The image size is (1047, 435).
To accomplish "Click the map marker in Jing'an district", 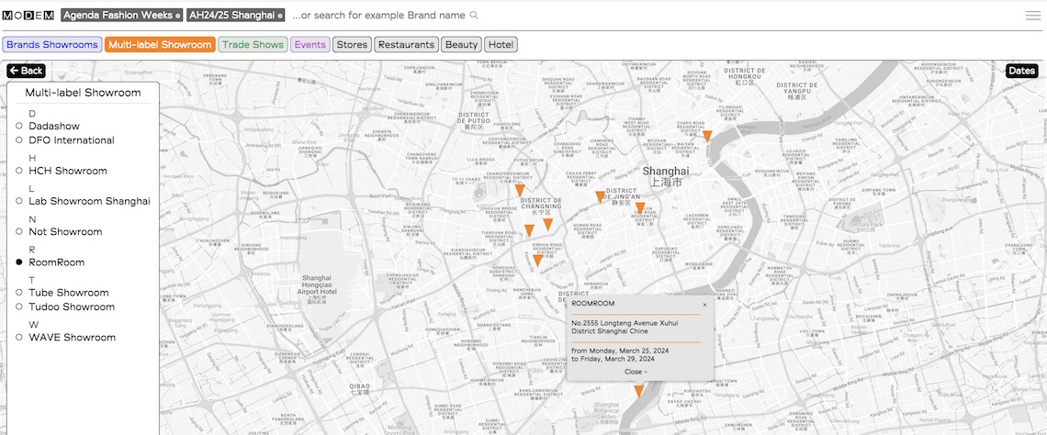I will point(600,196).
